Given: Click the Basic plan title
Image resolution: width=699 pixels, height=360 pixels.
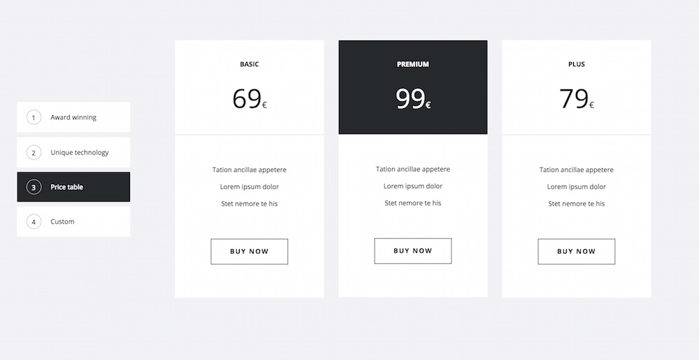Looking at the screenshot, I should (x=250, y=64).
